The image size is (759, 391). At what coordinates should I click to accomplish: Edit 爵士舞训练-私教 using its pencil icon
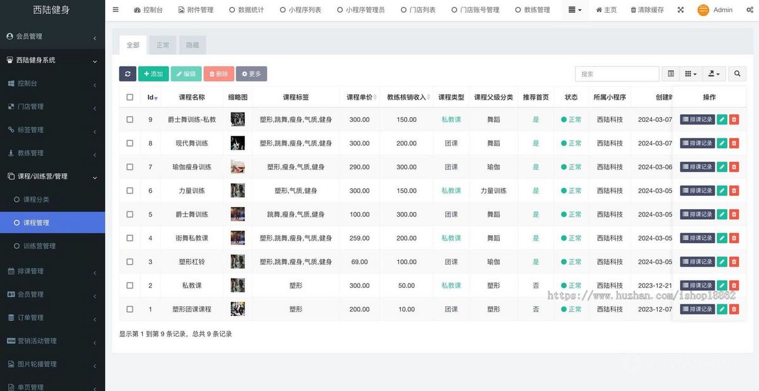tap(722, 119)
